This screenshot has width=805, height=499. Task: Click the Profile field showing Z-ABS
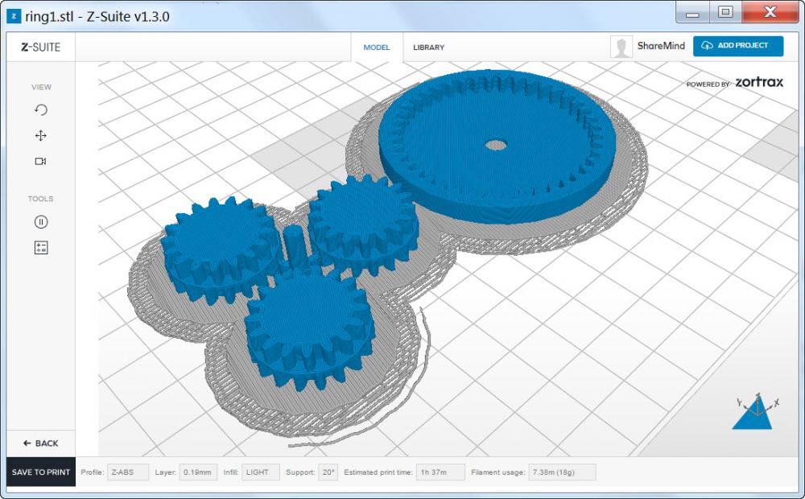(x=127, y=472)
